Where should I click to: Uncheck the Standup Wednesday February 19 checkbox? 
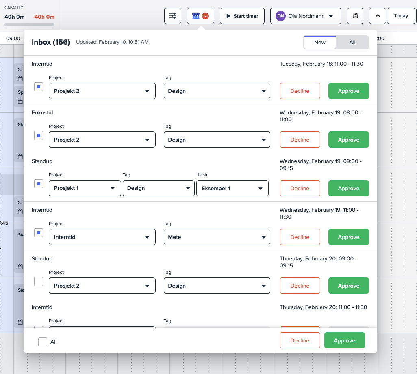coord(39,184)
